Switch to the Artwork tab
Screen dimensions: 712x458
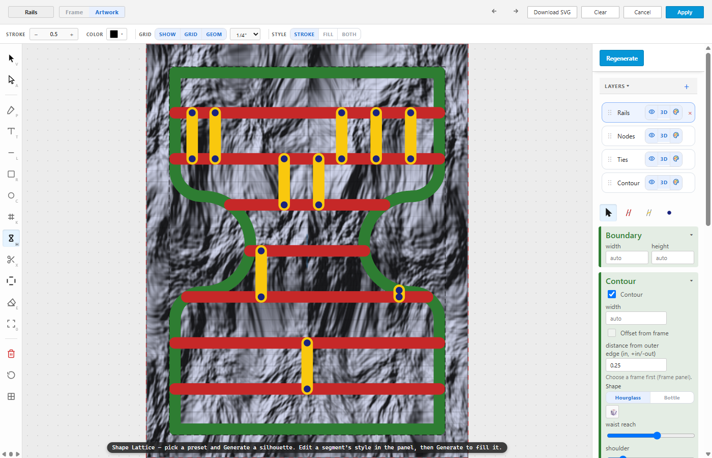107,12
